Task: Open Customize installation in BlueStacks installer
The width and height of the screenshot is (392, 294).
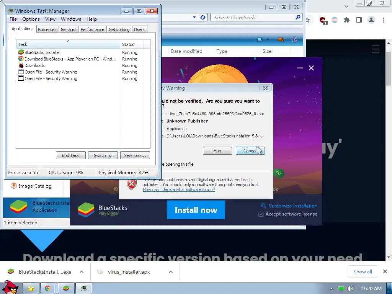Action: tap(289, 206)
